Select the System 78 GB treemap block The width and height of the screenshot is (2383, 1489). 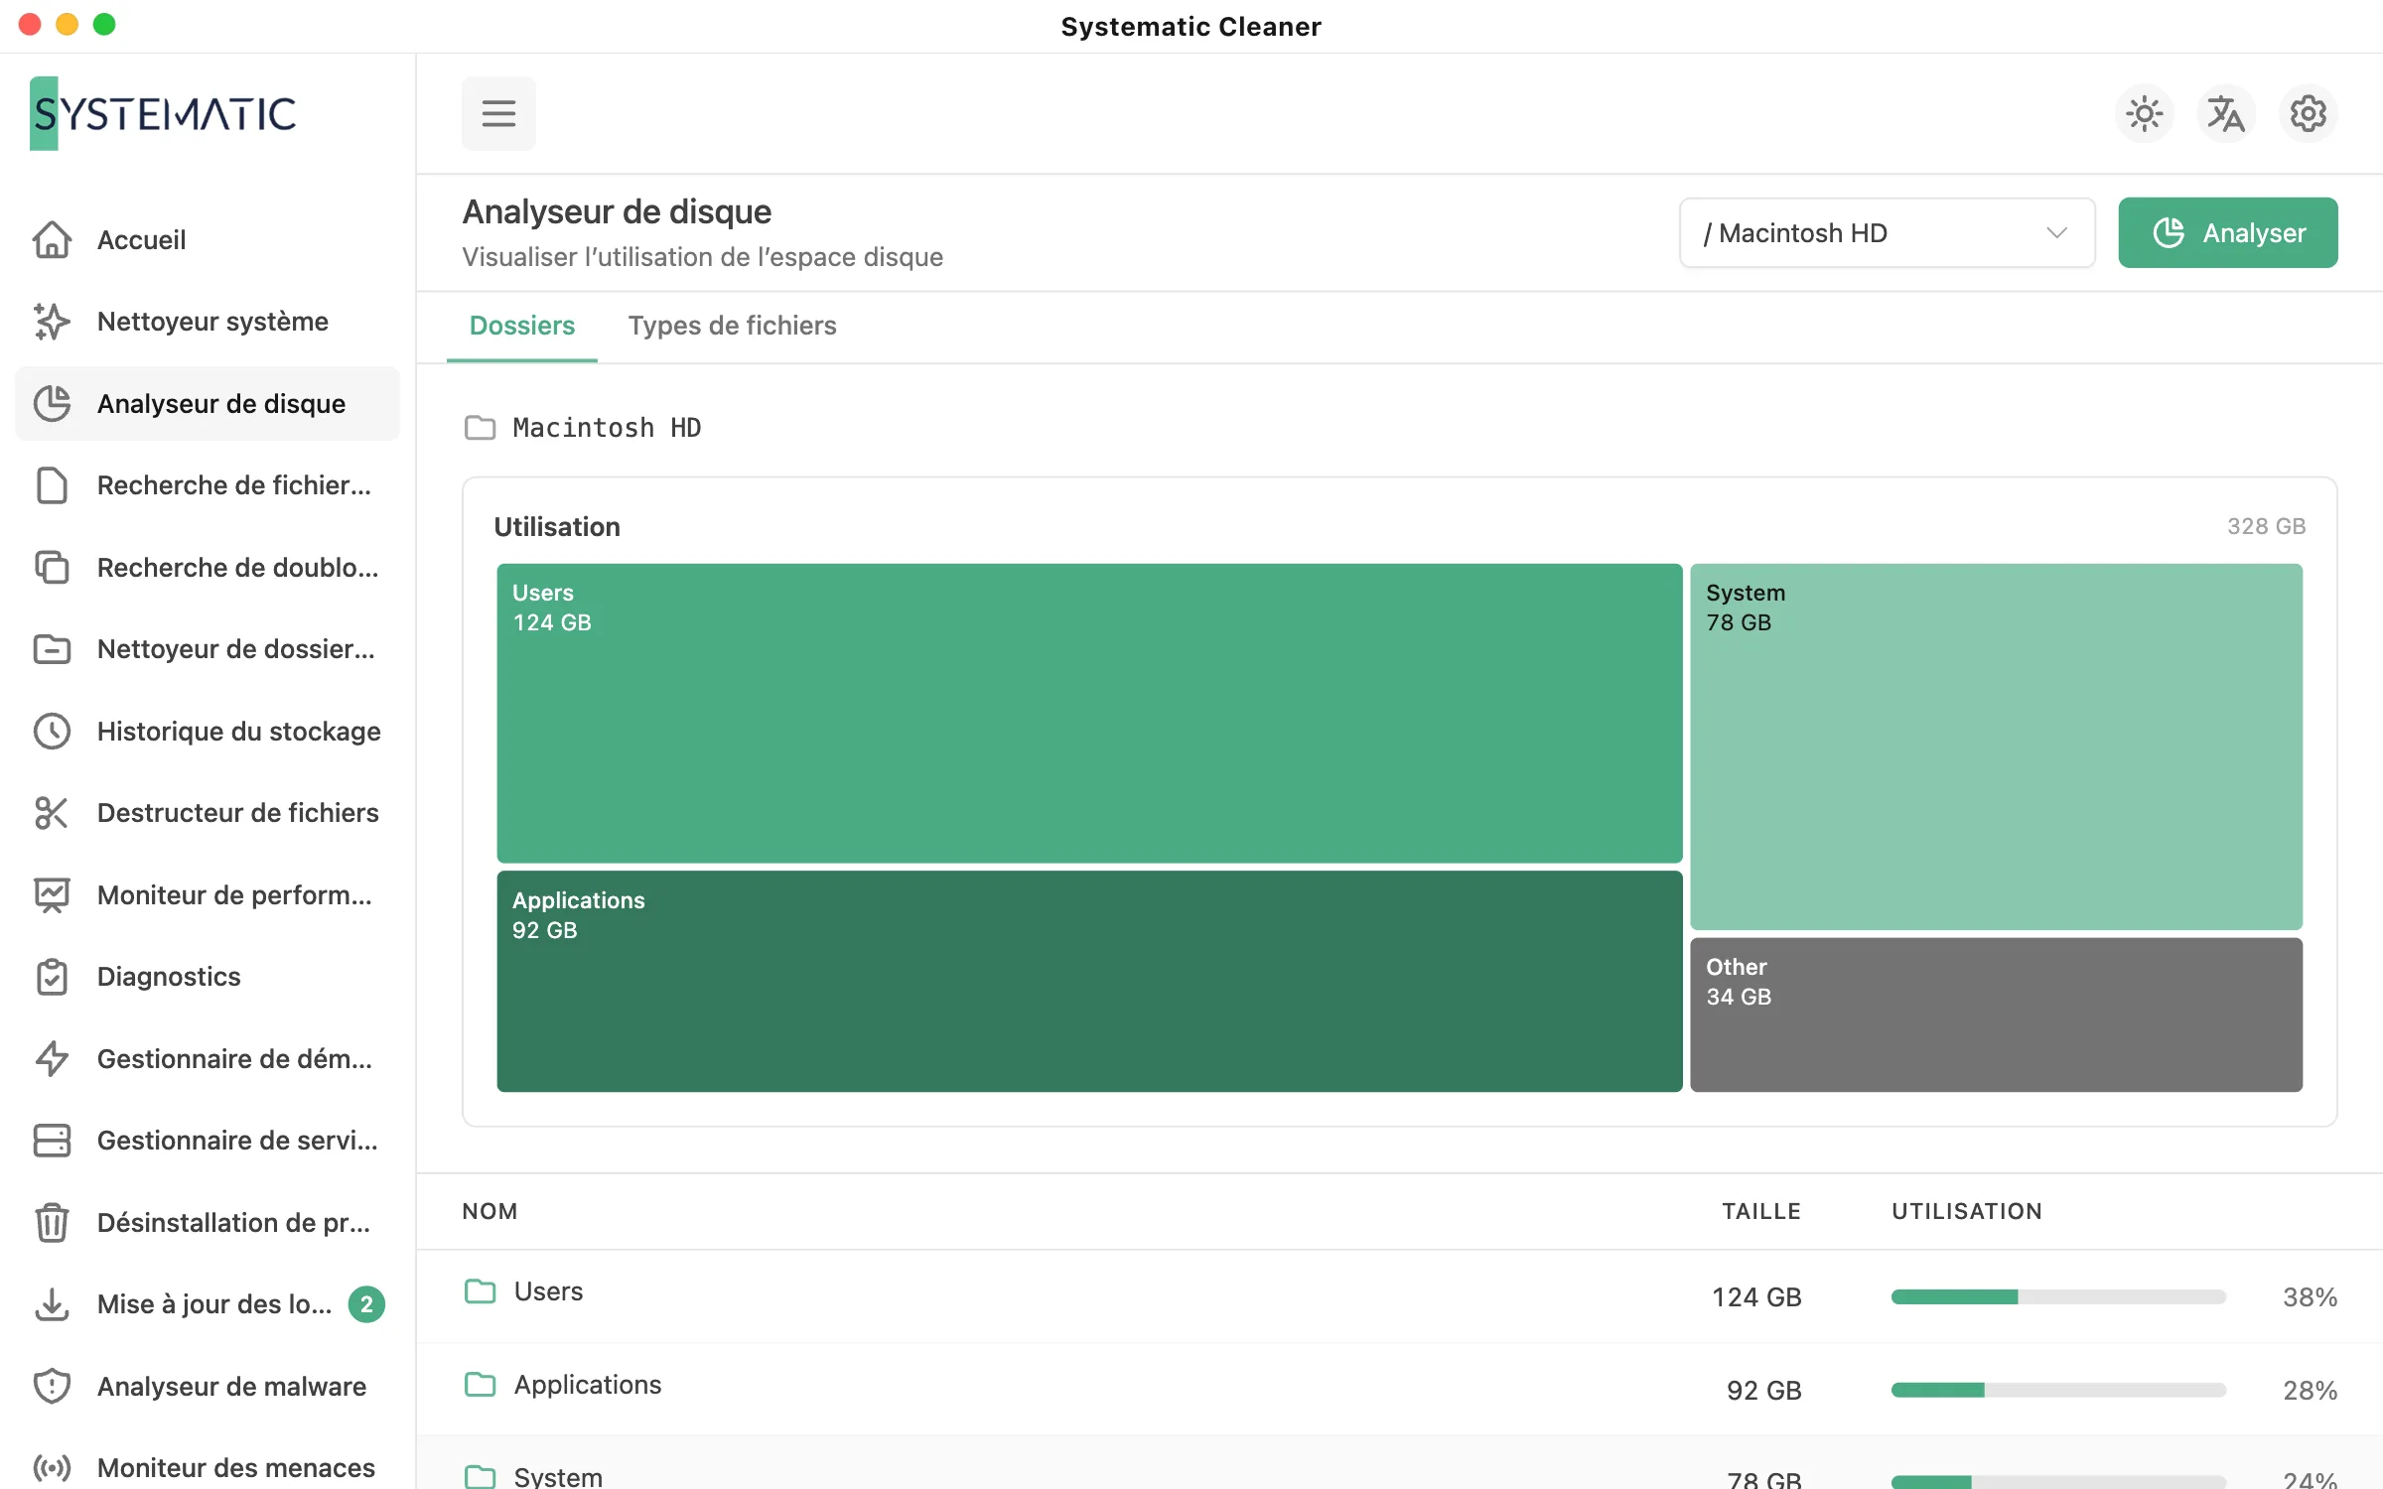pos(1996,746)
